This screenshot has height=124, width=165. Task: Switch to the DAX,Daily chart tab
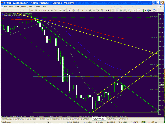pos(122,119)
